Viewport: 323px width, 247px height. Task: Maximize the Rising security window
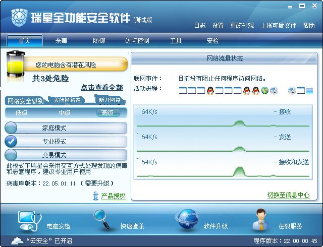[x=302, y=6]
